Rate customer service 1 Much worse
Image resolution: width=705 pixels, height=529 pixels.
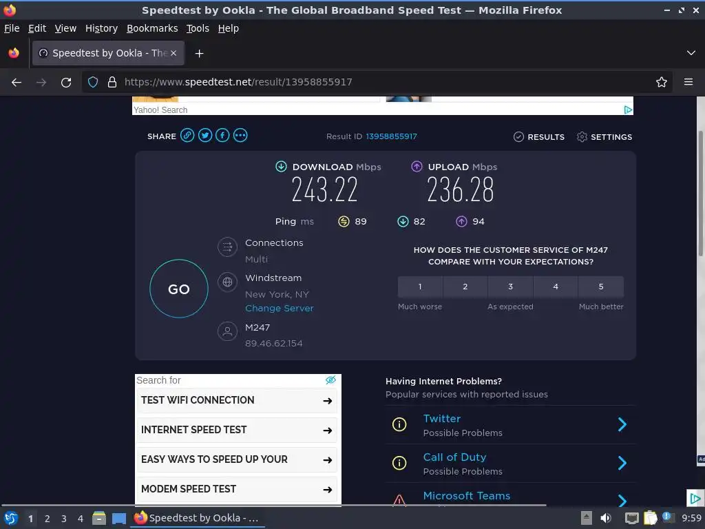(420, 287)
